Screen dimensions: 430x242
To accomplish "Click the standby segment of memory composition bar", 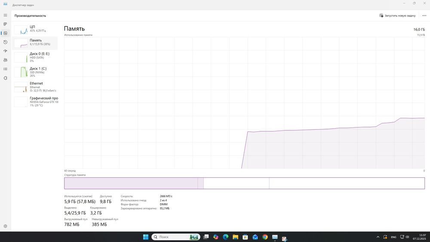I will click(x=236, y=183).
